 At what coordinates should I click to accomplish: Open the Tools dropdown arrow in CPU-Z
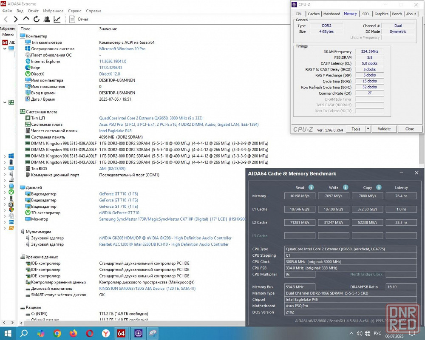[x=368, y=129]
